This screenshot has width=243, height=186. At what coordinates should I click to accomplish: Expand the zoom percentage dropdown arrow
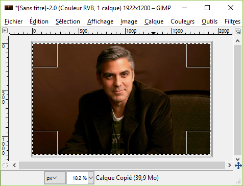91,178
